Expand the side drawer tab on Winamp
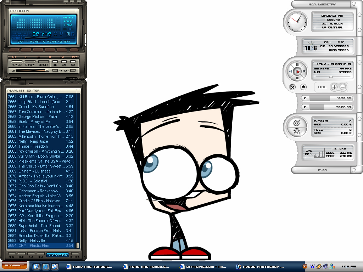The height and width of the screenshot is (272, 363). 85,40
